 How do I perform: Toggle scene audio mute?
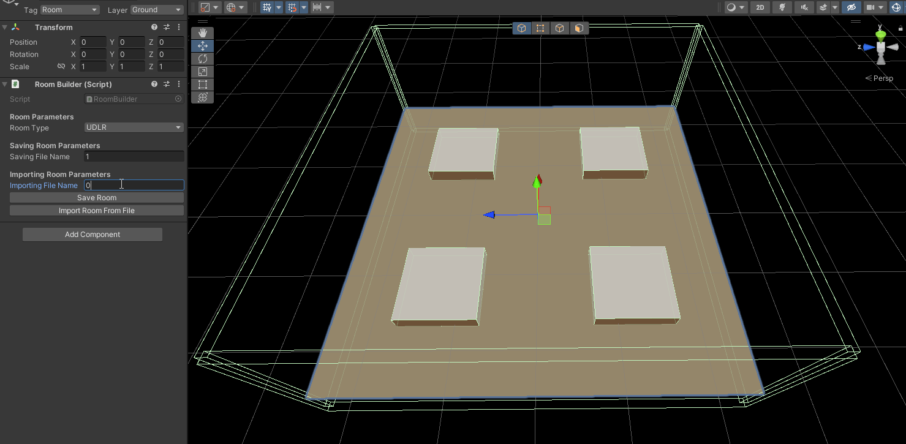804,7
